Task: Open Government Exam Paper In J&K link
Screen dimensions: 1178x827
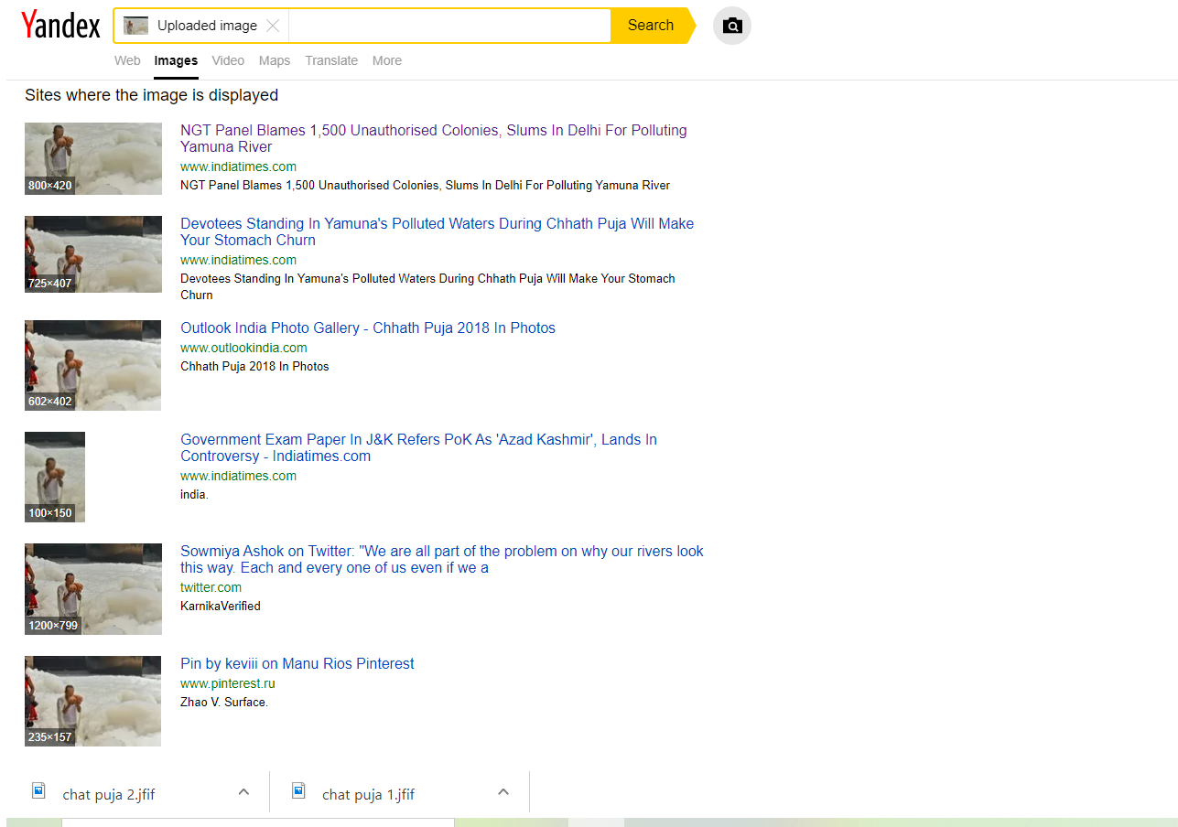Action: click(x=418, y=447)
